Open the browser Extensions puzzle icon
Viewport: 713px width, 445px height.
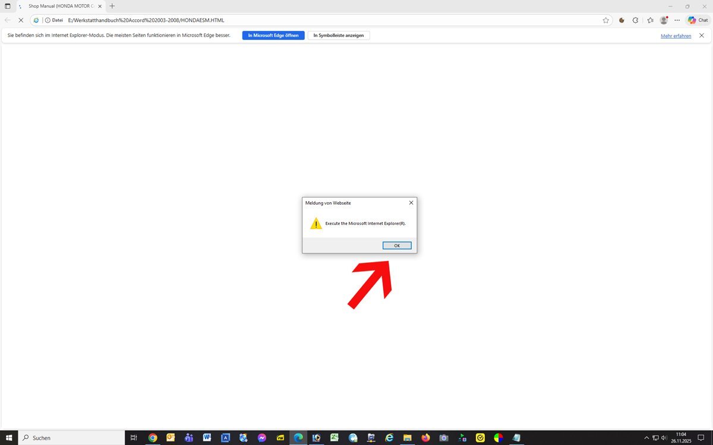click(635, 20)
